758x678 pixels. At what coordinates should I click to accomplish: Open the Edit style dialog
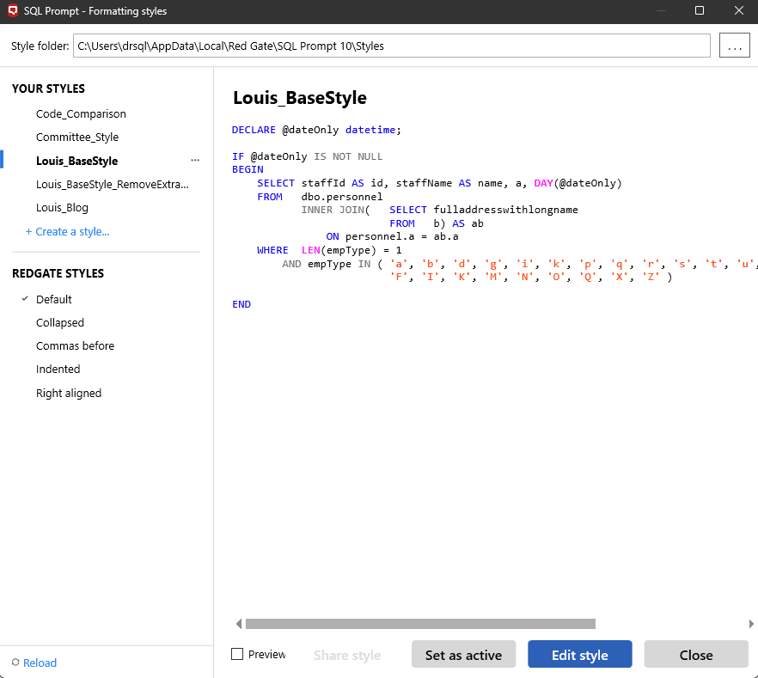(x=579, y=654)
